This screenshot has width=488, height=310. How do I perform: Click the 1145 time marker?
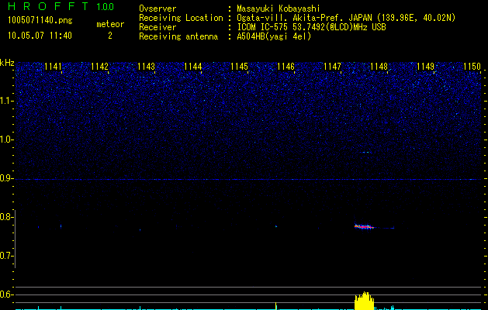[x=239, y=67]
